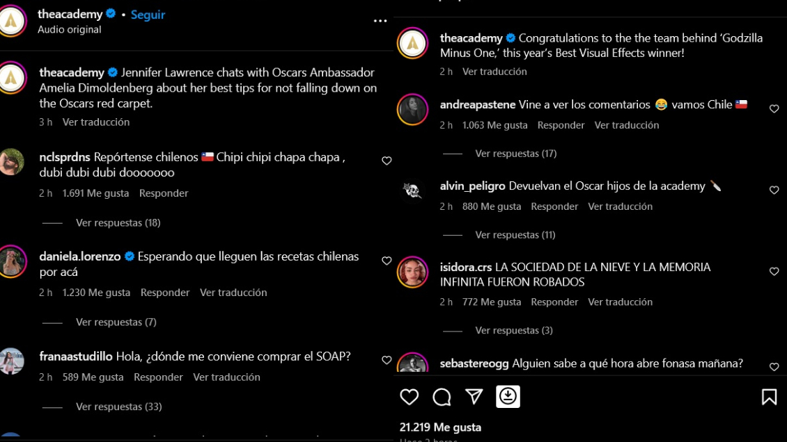Open the comments with the speech bubble icon
787x442 pixels.
tap(442, 396)
